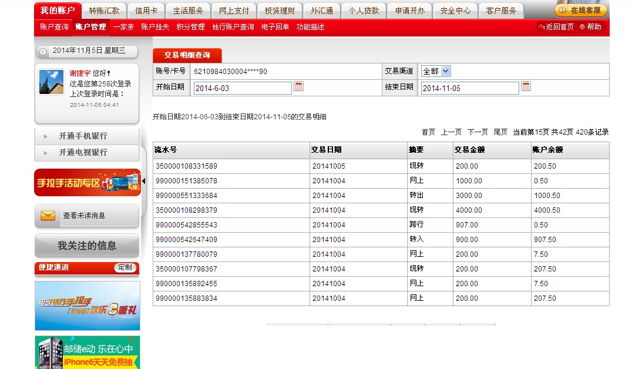Viewport: 632px width, 369px height.
Task: Go to 下一页 of transaction records
Action: pyautogui.click(x=478, y=132)
